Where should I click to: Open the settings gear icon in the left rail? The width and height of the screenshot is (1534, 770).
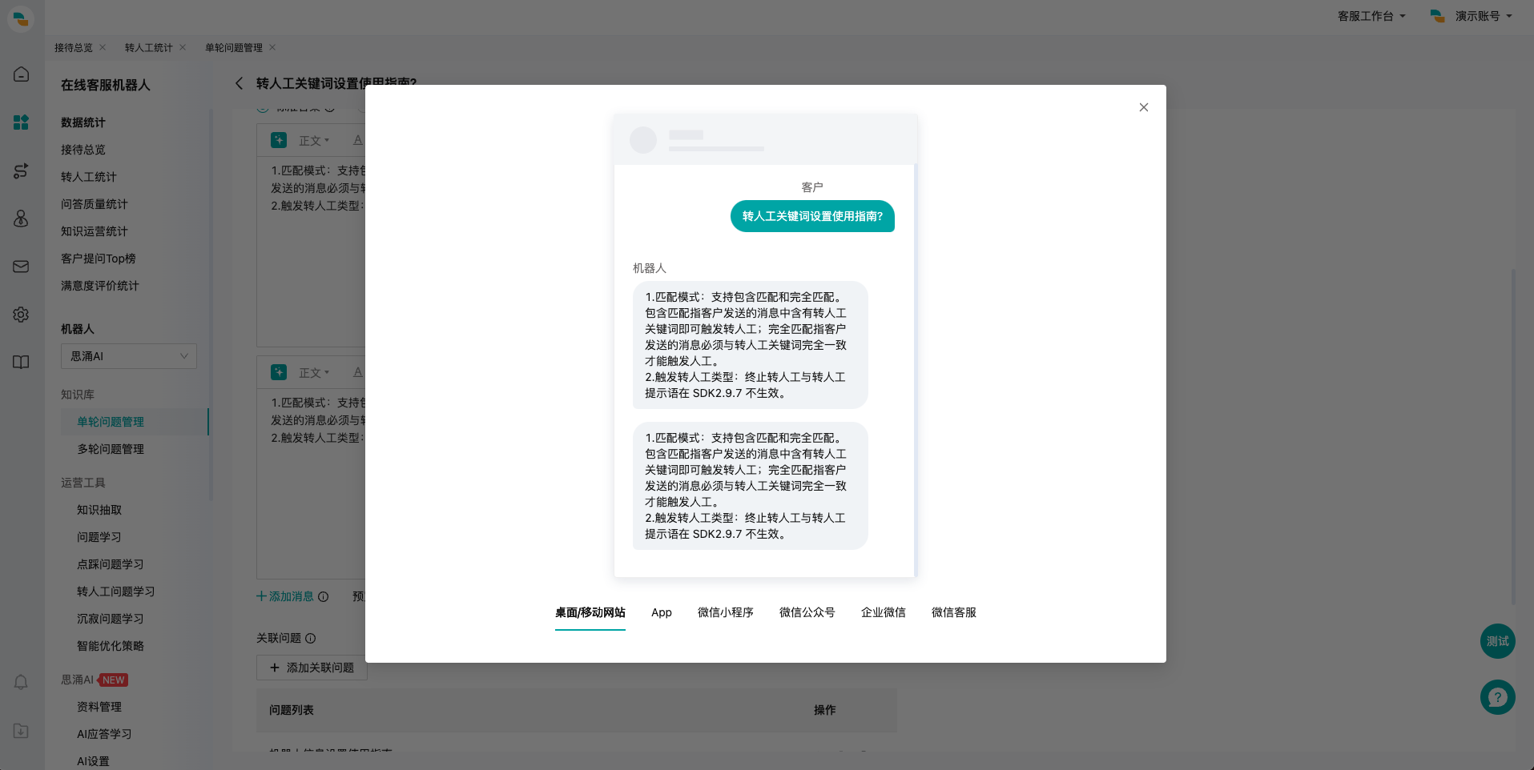(x=21, y=315)
